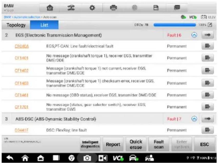Tap the Android home icon
218x163 pixels.
click(25, 158)
